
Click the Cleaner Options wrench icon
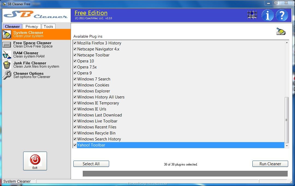pyautogui.click(x=7, y=75)
